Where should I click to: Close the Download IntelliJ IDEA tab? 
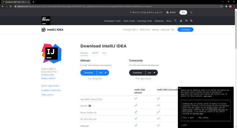29,2
